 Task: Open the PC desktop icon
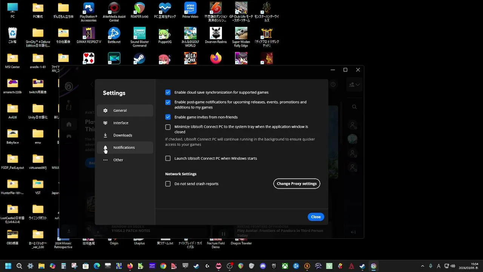[12, 10]
